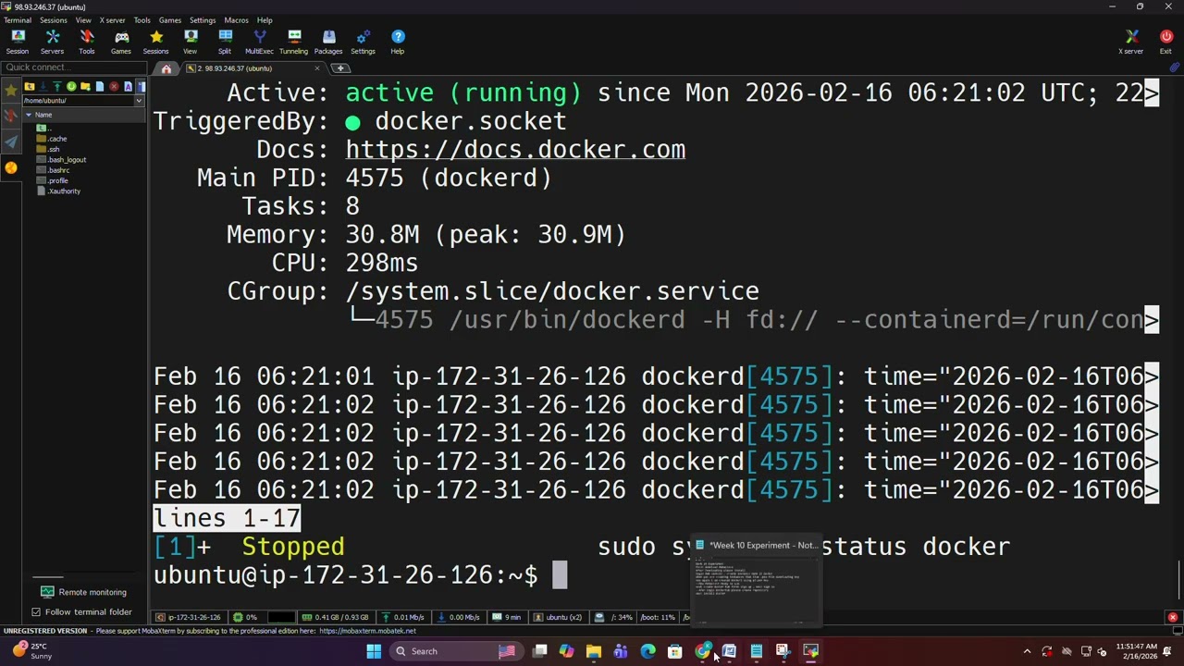Screen dimensions: 1184x666
Task: Open the Windows Start button
Action: tap(374, 651)
